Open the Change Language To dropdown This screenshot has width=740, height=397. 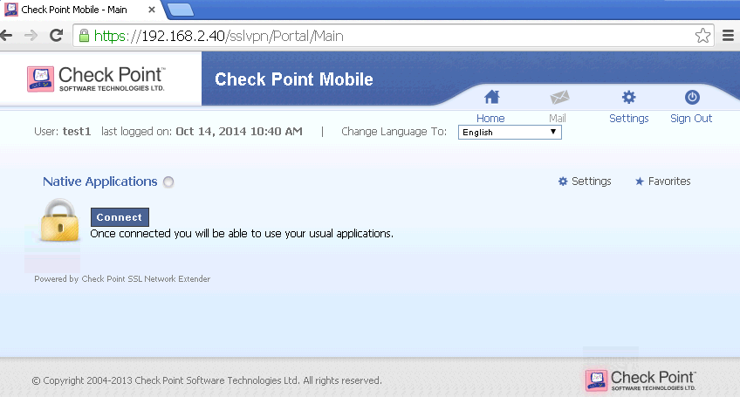click(510, 132)
